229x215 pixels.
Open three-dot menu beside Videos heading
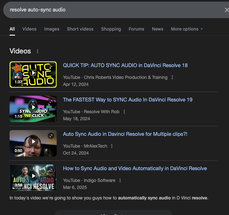[38, 51]
